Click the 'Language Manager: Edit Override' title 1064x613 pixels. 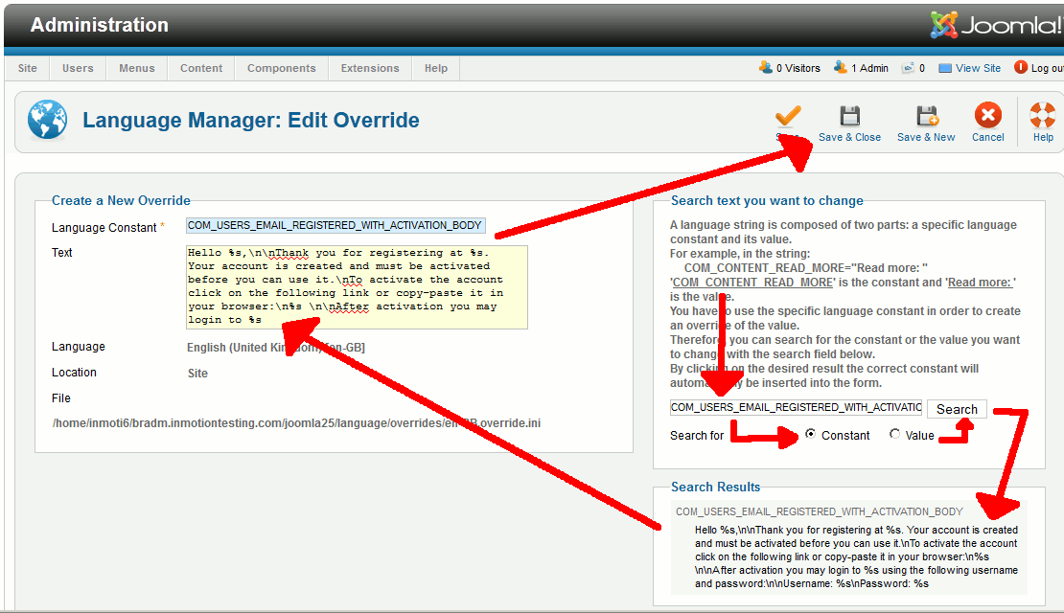[251, 120]
